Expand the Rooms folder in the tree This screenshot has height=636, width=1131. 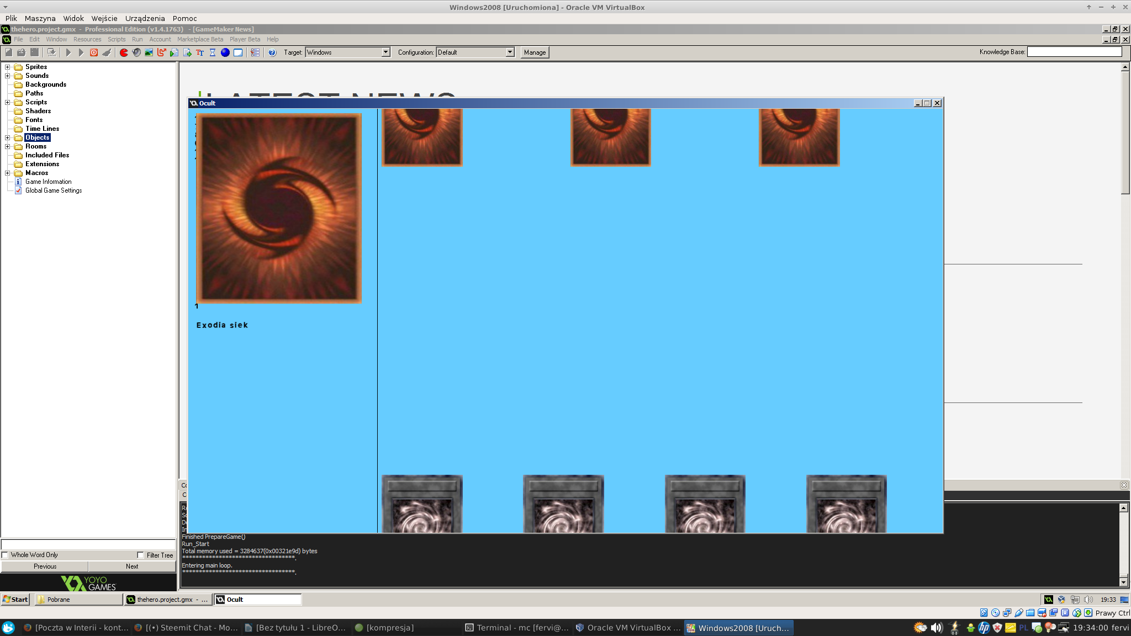(8, 146)
